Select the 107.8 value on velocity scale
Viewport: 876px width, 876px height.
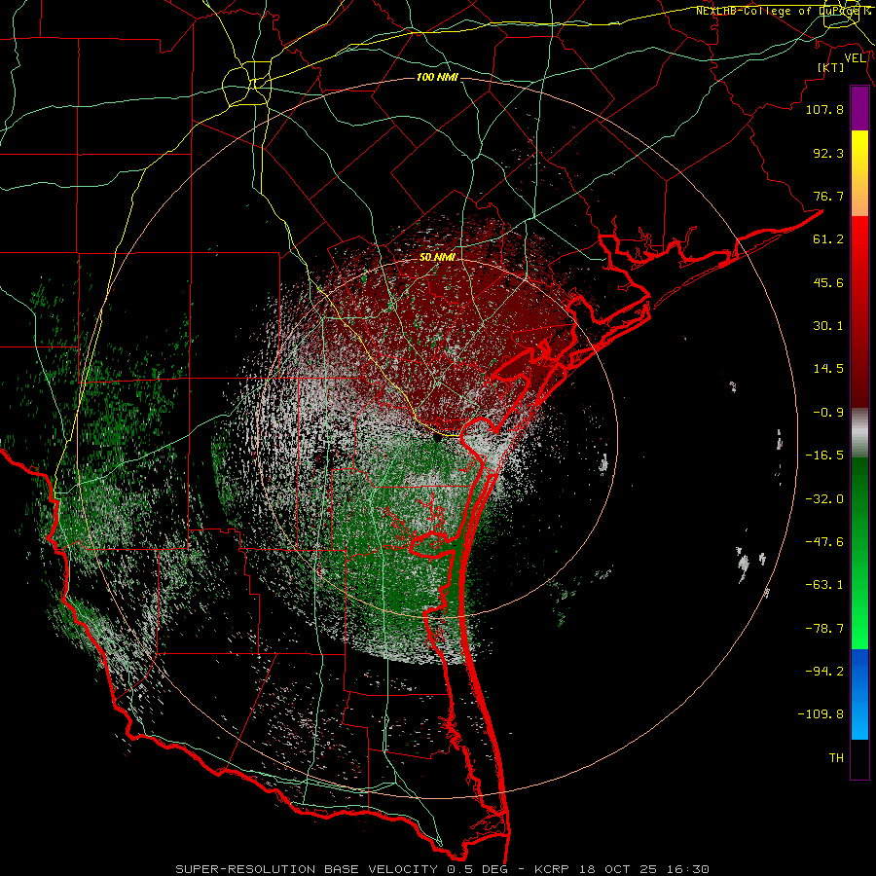824,109
